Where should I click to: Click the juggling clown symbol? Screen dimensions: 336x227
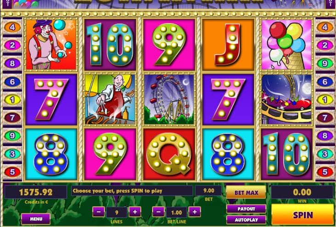pos(51,44)
